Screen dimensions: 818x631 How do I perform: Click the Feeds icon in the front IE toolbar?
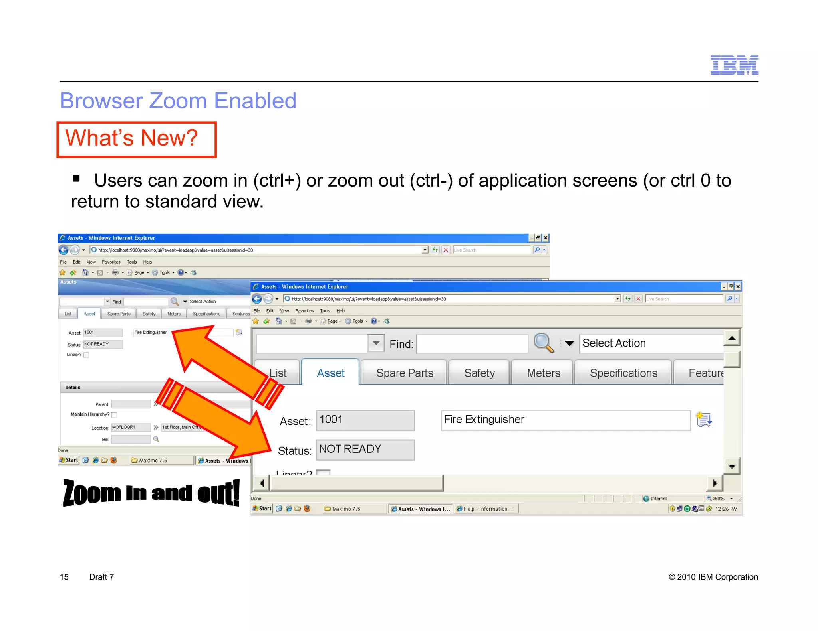pyautogui.click(x=293, y=321)
